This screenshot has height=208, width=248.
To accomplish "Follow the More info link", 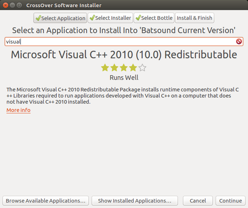I will [x=18, y=110].
